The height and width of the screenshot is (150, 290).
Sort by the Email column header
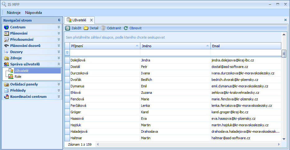tap(246, 46)
